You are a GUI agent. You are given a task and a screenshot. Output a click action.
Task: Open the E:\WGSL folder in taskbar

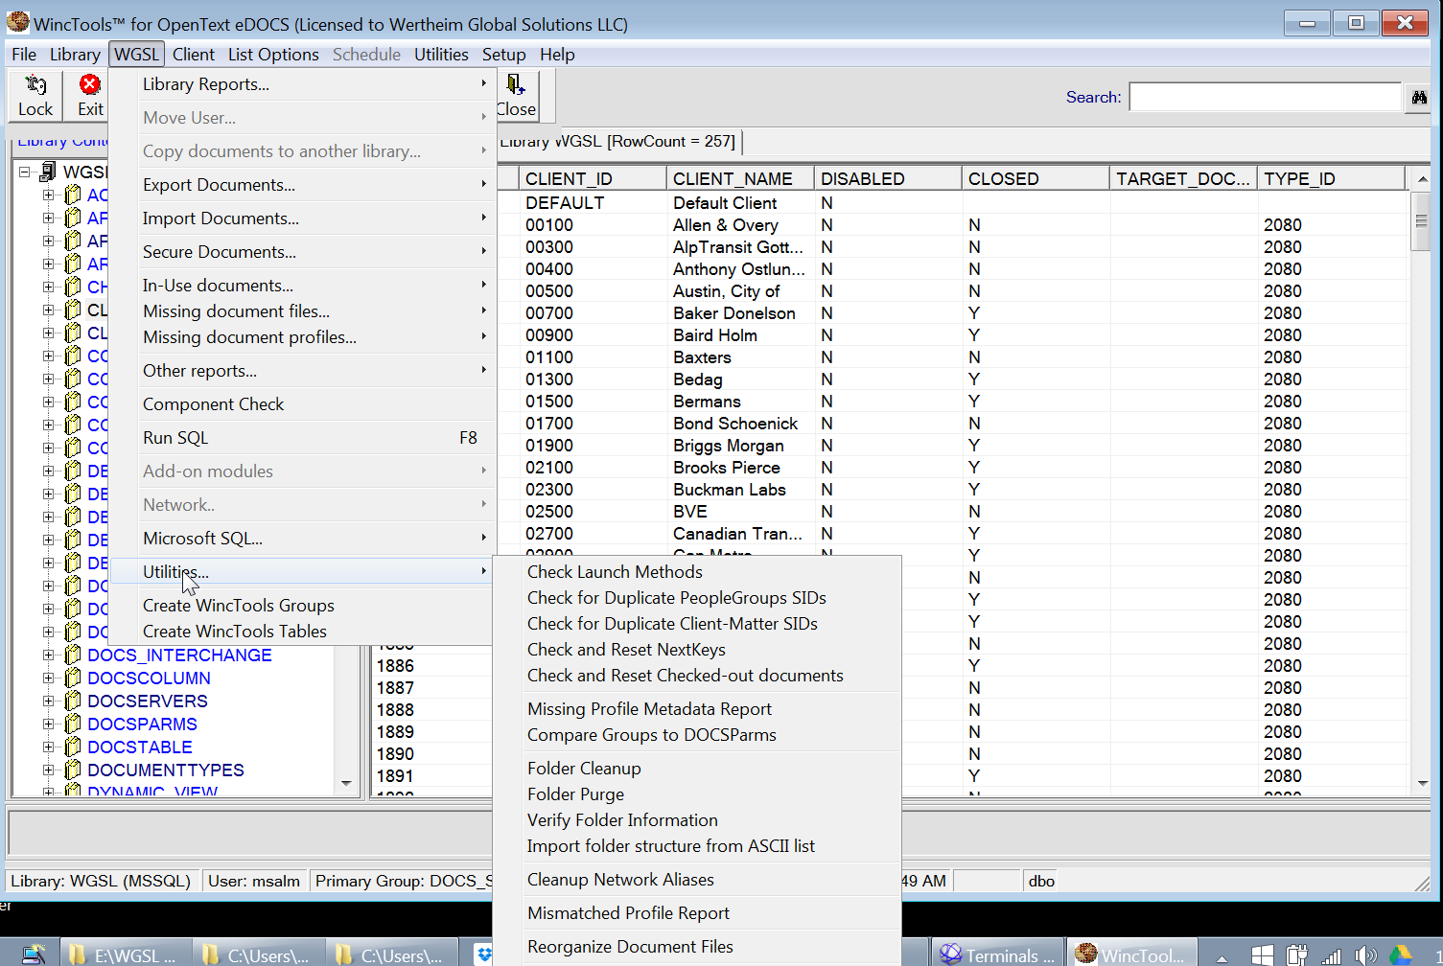[124, 954]
